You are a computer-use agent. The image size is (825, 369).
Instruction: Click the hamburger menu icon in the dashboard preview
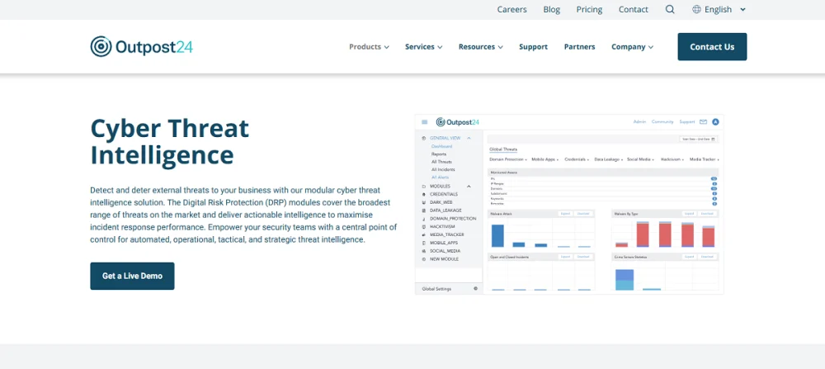click(424, 122)
